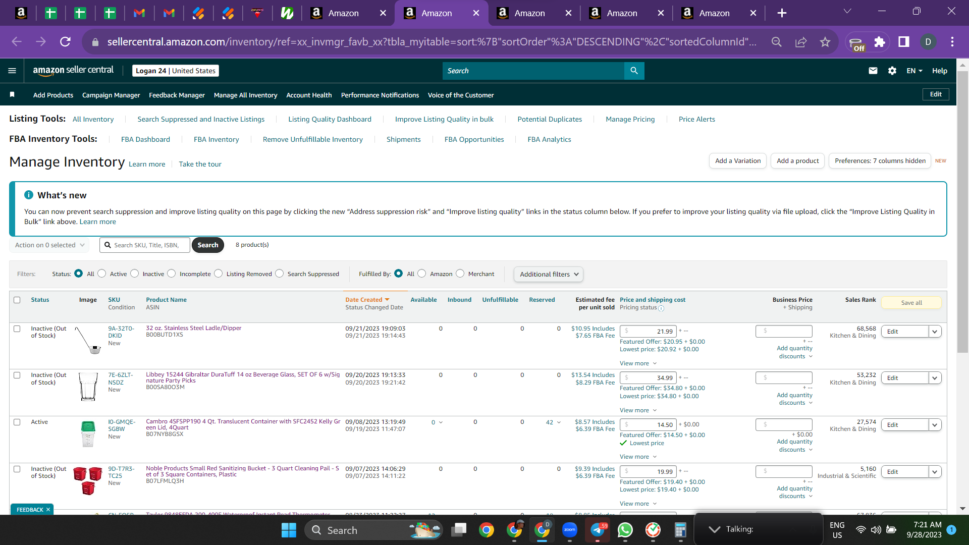
Task: Open Preferences: 7 columns hidden
Action: click(880, 161)
